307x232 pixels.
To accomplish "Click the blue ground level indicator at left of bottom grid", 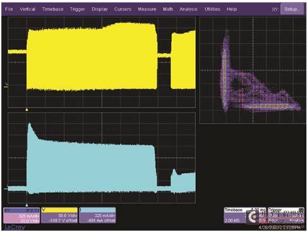I will point(6,189).
